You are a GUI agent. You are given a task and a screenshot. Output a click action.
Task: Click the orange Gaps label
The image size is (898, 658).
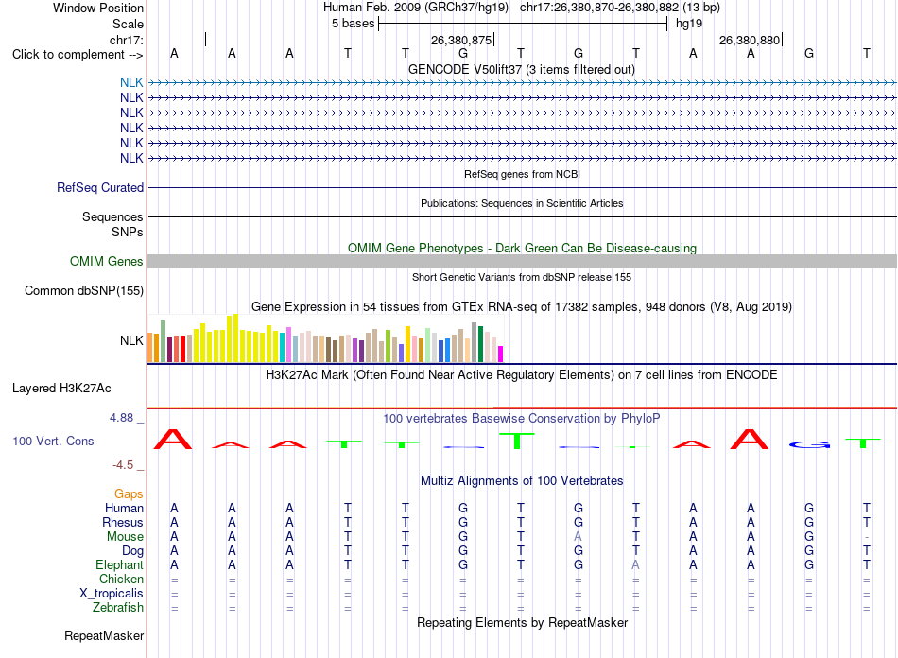click(x=129, y=494)
